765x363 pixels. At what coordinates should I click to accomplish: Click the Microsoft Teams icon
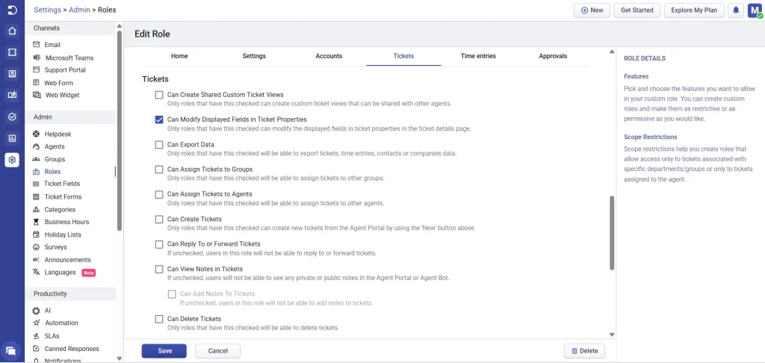[36, 58]
